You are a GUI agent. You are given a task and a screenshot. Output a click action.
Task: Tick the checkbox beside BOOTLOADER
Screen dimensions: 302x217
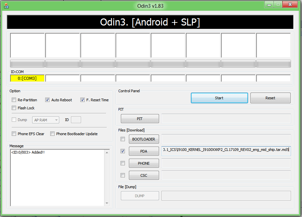(x=123, y=139)
